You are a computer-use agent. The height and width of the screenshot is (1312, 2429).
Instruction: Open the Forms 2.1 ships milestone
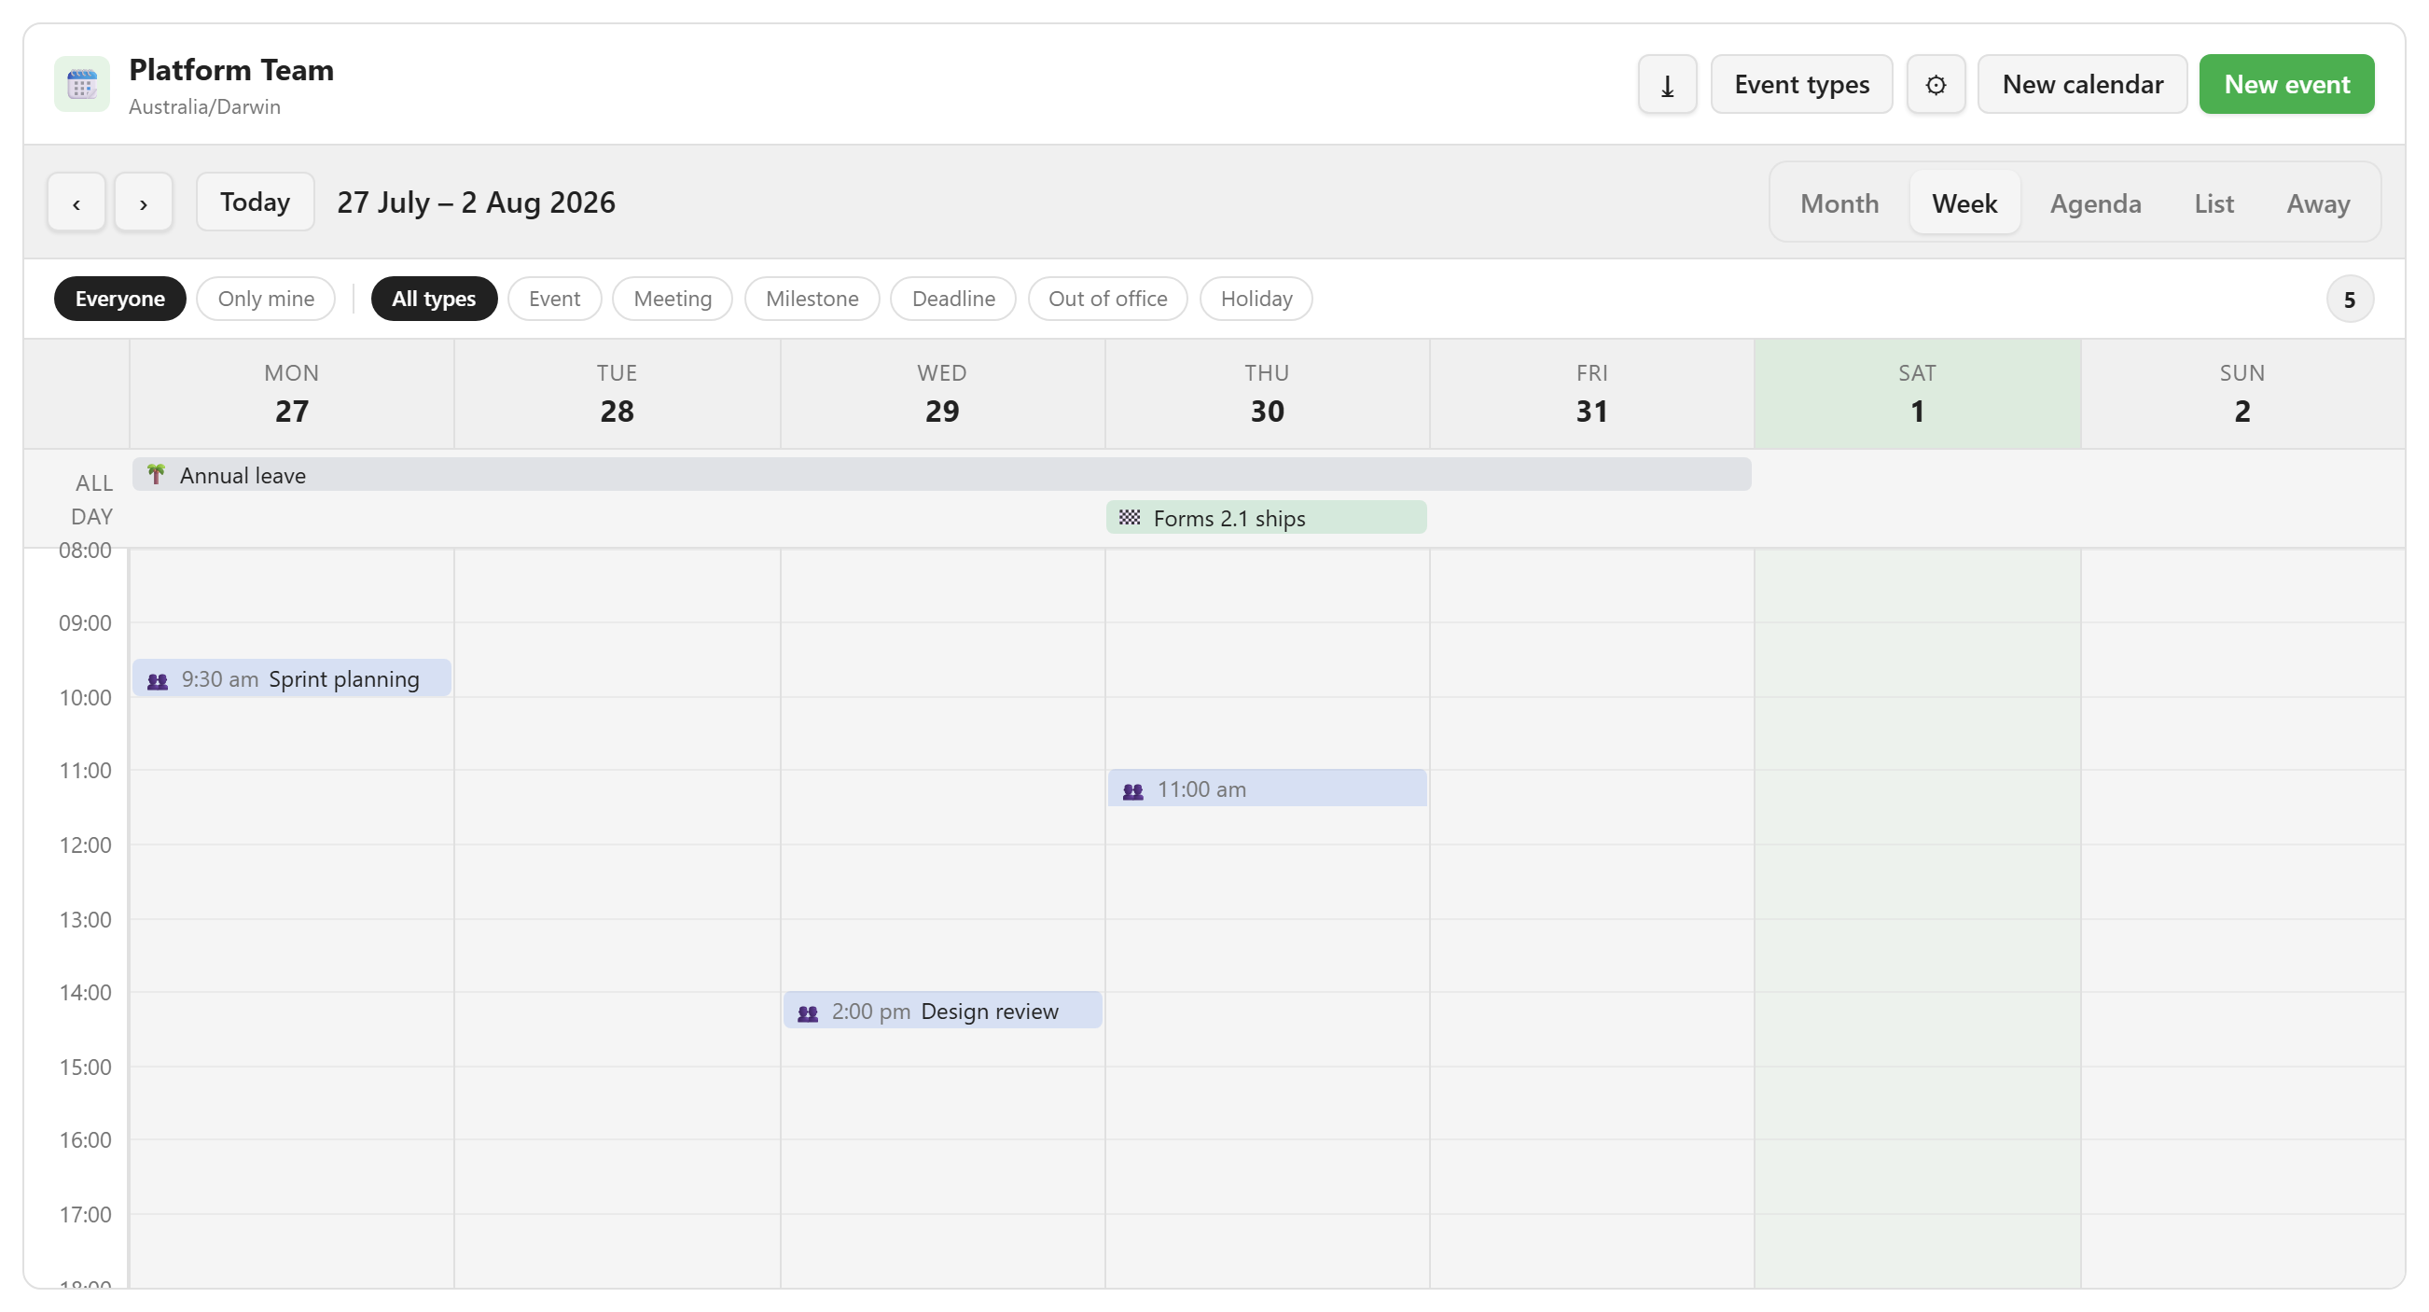pyautogui.click(x=1266, y=518)
